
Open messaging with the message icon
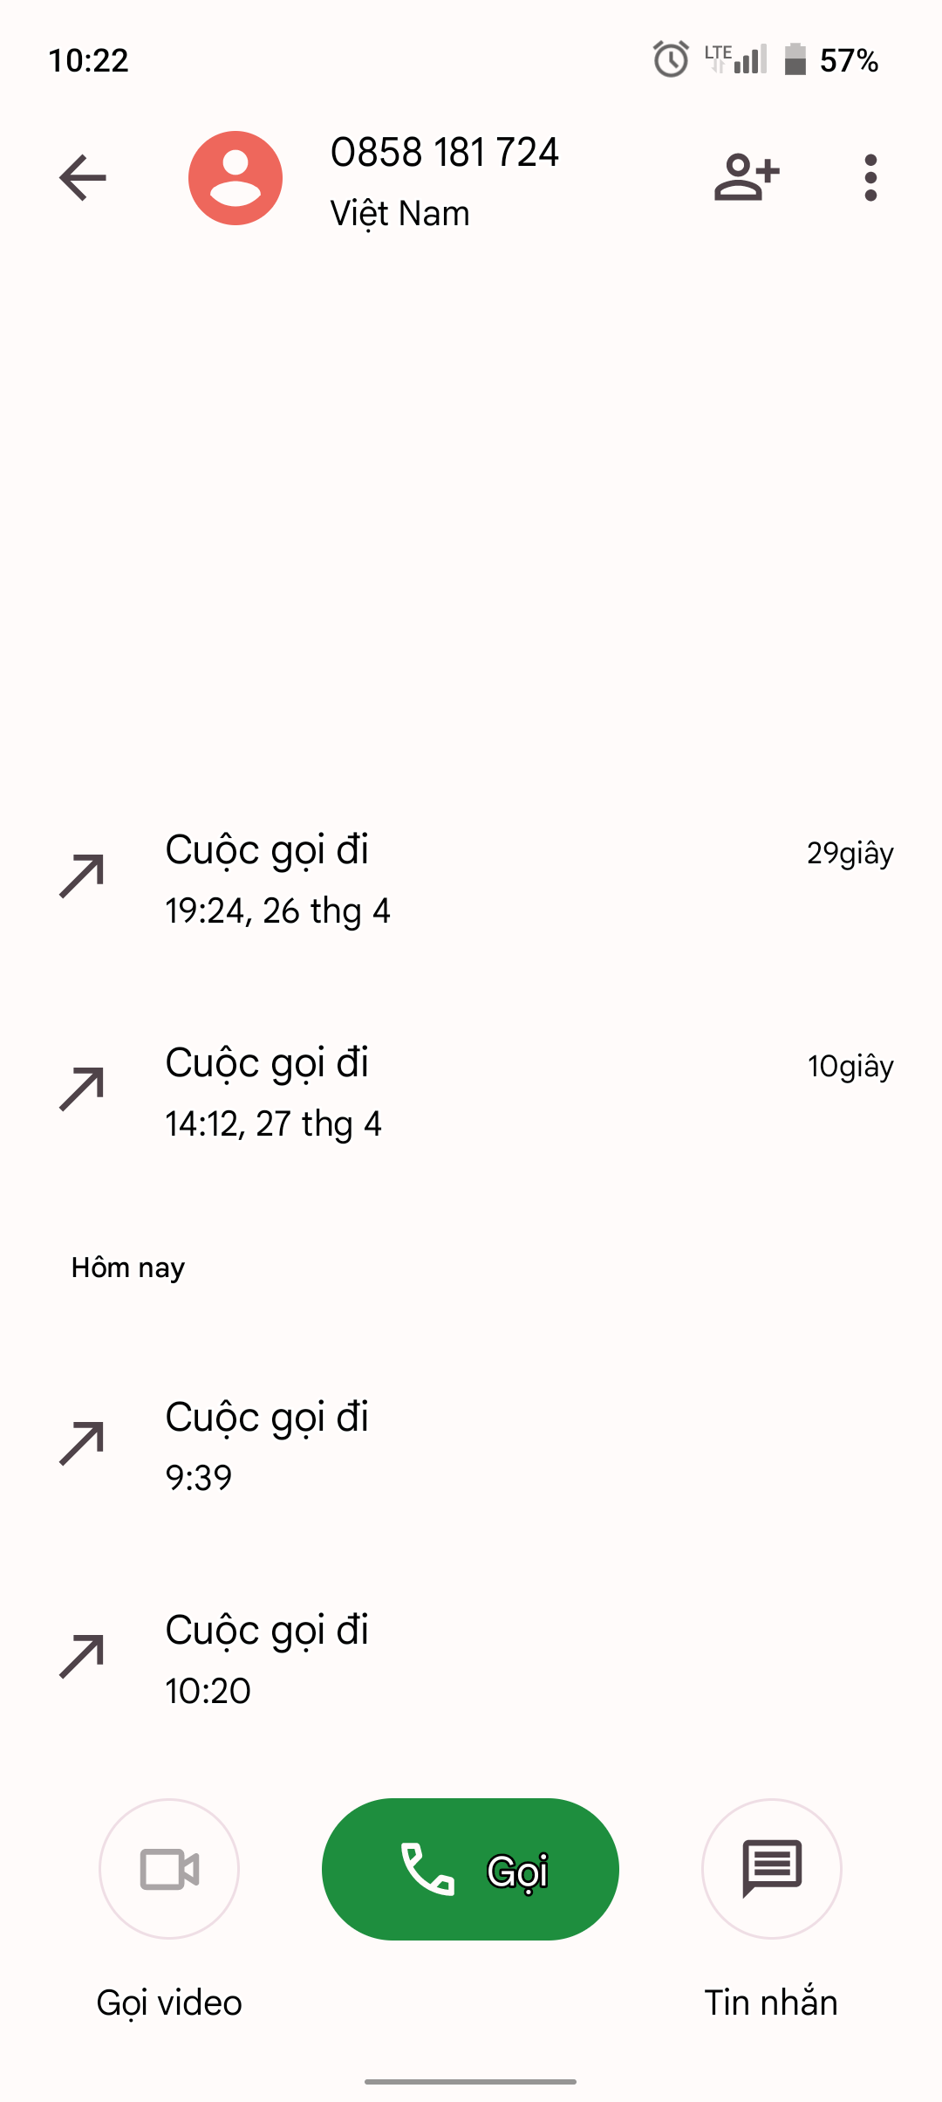(772, 1869)
